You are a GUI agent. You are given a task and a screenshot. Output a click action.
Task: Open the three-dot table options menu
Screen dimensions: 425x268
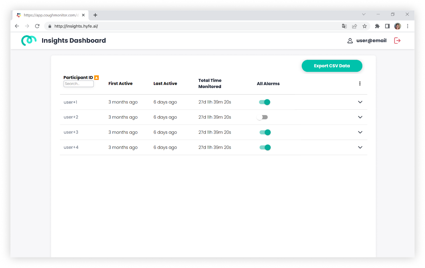coord(360,84)
